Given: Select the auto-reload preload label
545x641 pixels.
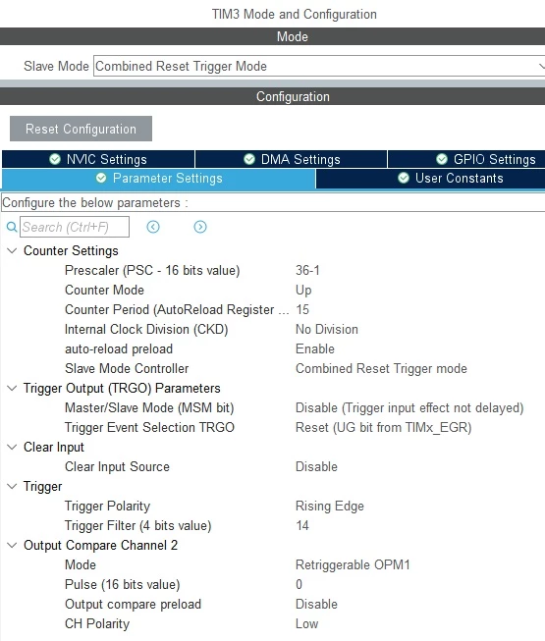Looking at the screenshot, I should click(119, 348).
